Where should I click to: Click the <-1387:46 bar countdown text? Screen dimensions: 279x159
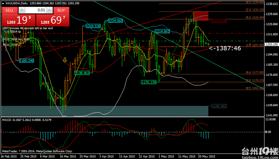pyautogui.click(x=225, y=48)
